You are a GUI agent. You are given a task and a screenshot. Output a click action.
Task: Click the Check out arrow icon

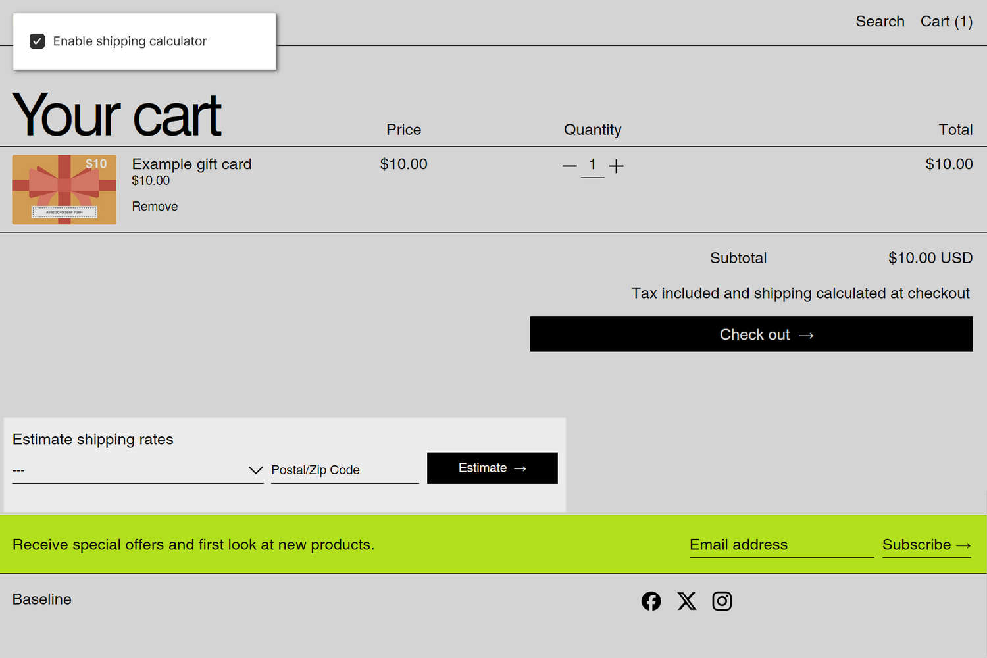tap(806, 334)
